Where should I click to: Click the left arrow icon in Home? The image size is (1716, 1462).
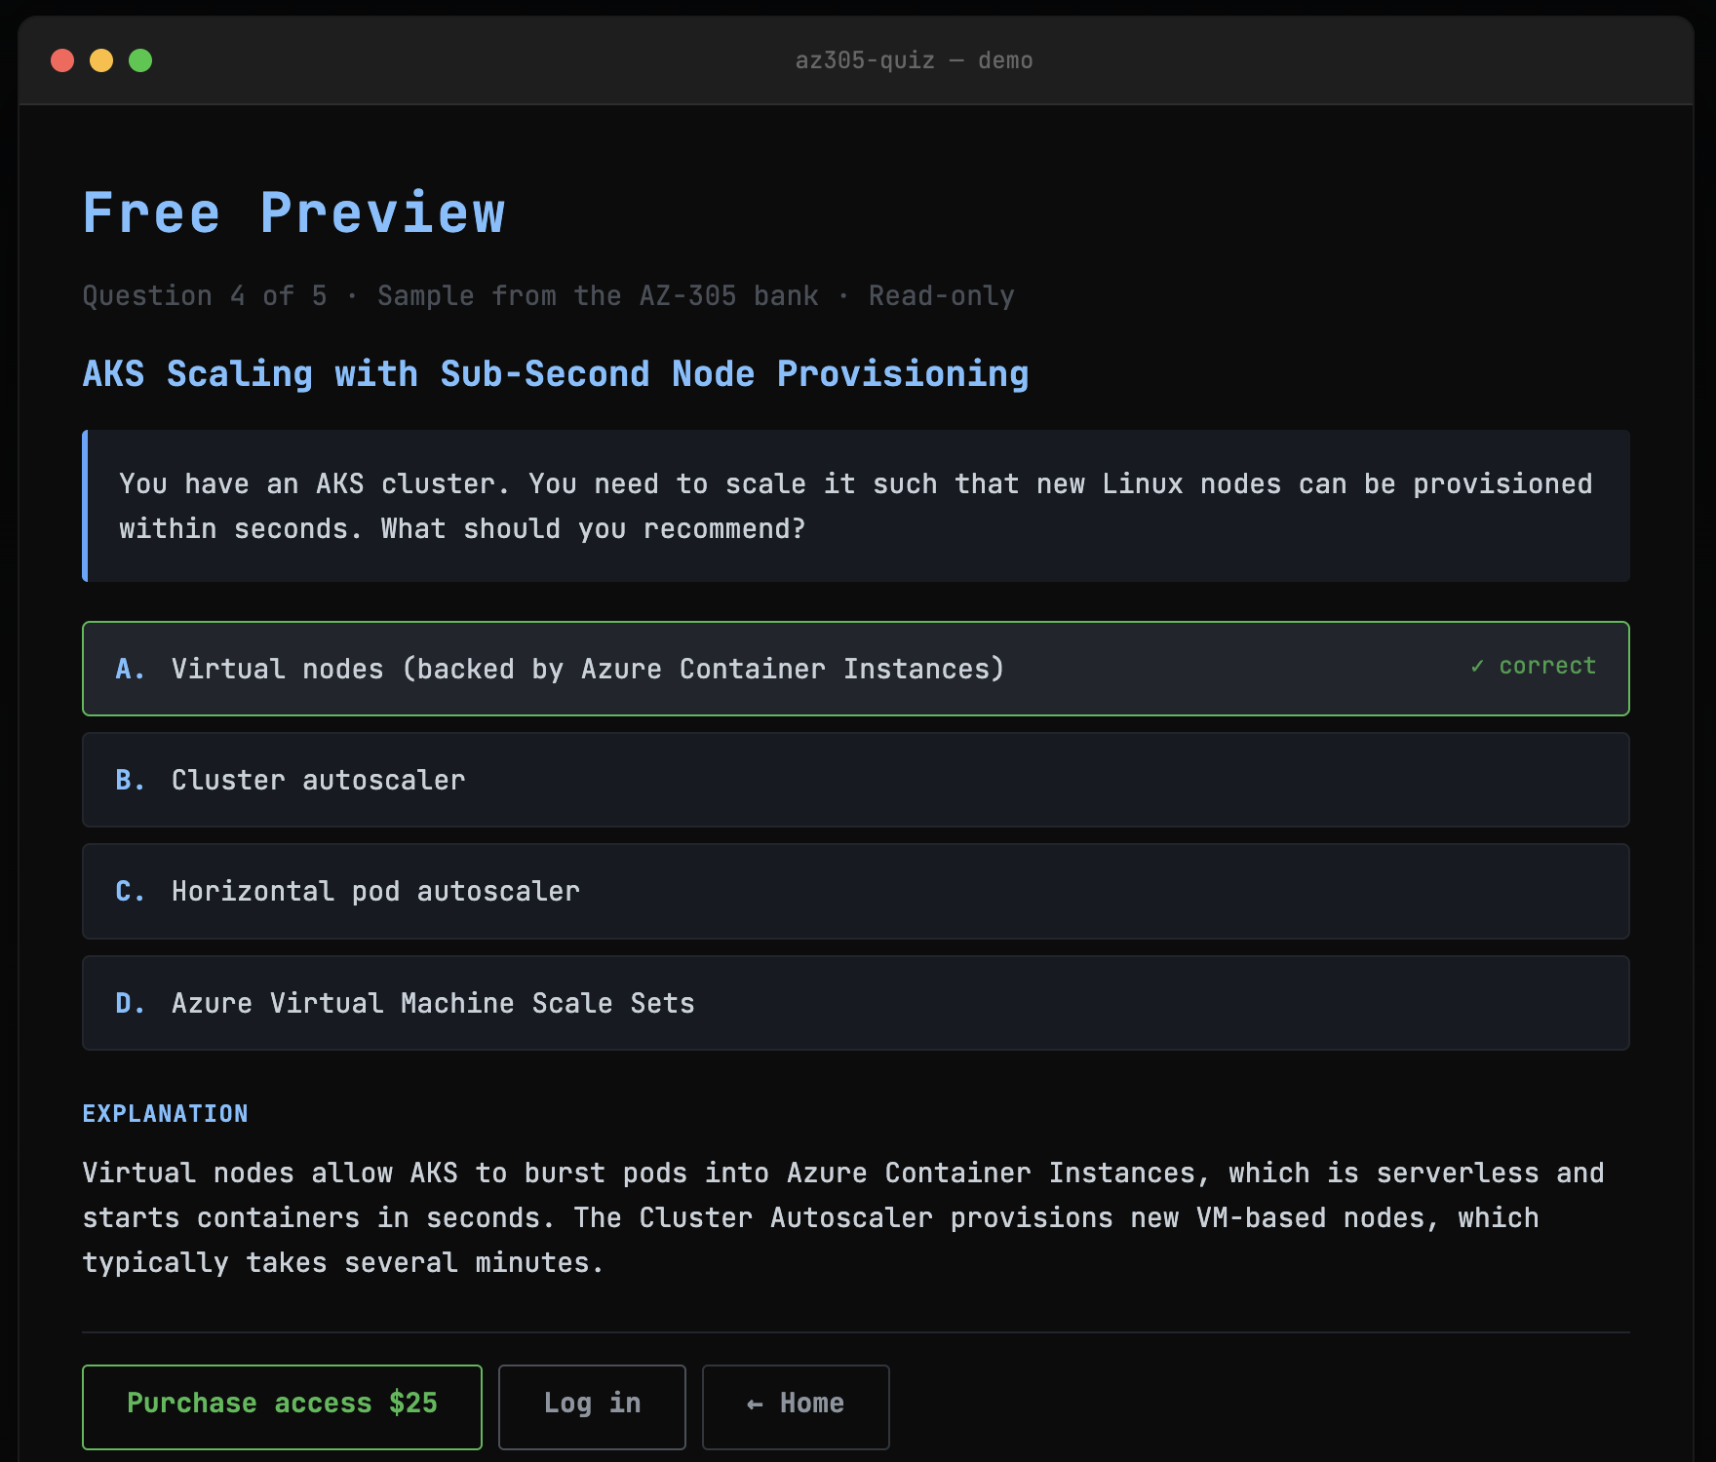point(754,1404)
